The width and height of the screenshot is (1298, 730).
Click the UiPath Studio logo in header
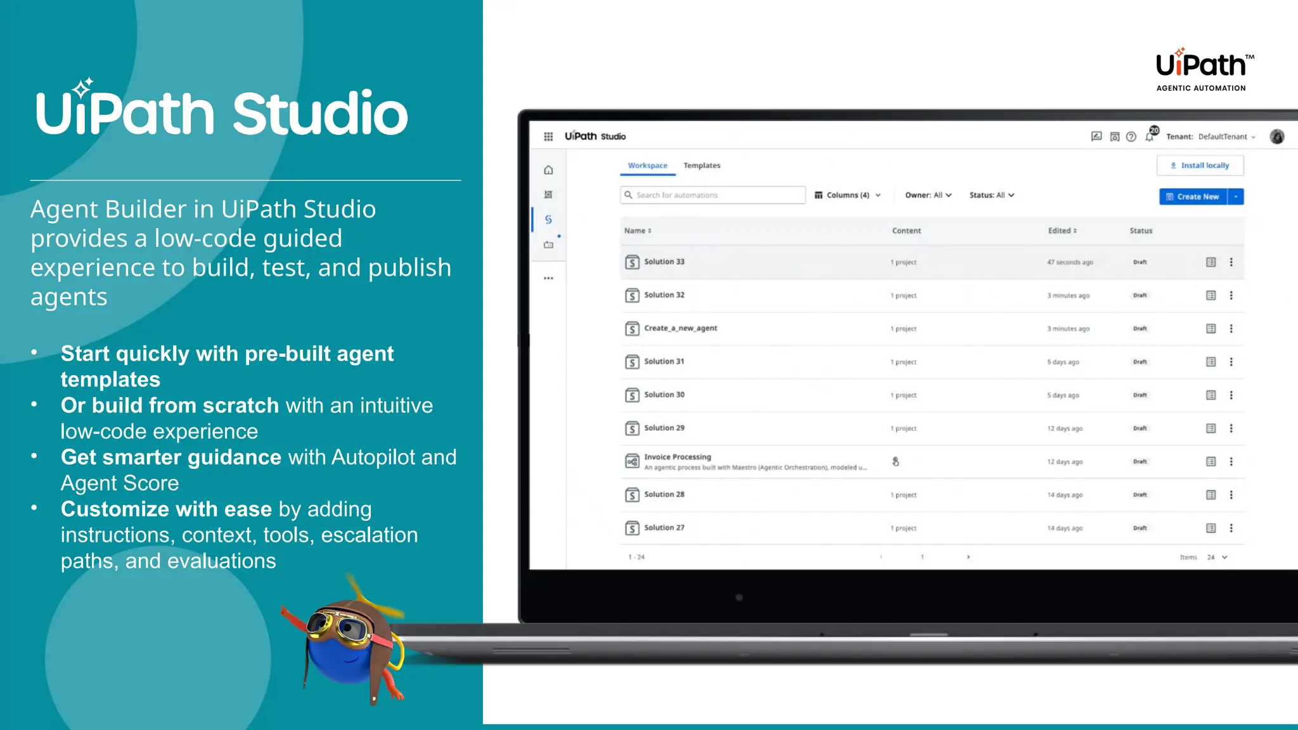595,136
